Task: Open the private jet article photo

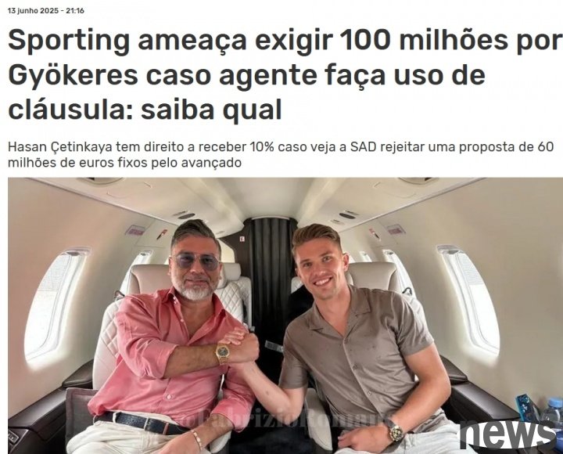Action: coord(285,315)
